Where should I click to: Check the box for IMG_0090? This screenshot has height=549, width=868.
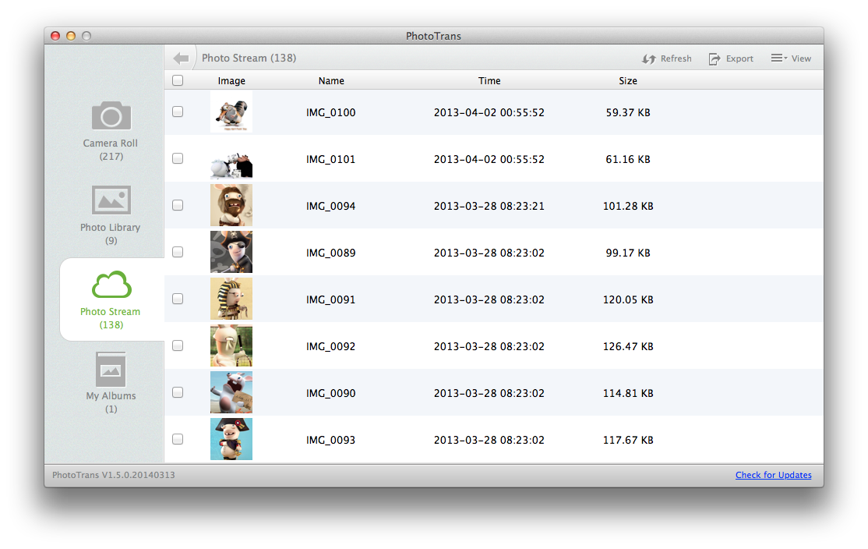178,393
